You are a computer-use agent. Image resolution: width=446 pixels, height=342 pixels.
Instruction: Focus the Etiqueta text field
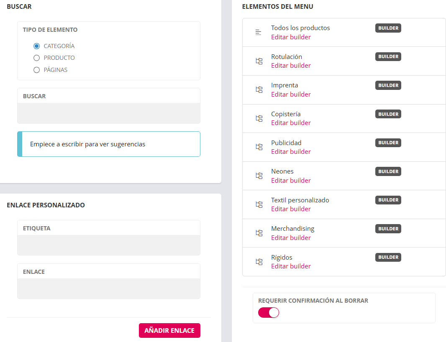pyautogui.click(x=108, y=245)
